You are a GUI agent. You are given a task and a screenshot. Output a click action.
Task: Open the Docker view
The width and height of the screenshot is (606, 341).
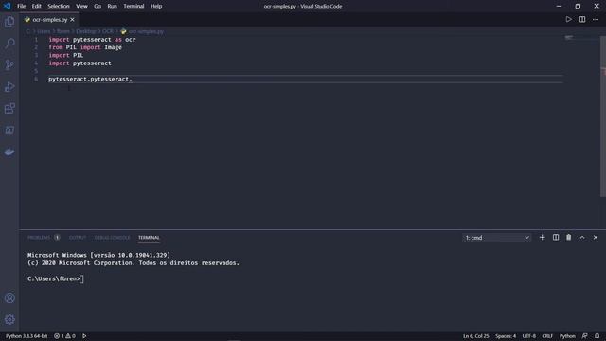(x=9, y=152)
